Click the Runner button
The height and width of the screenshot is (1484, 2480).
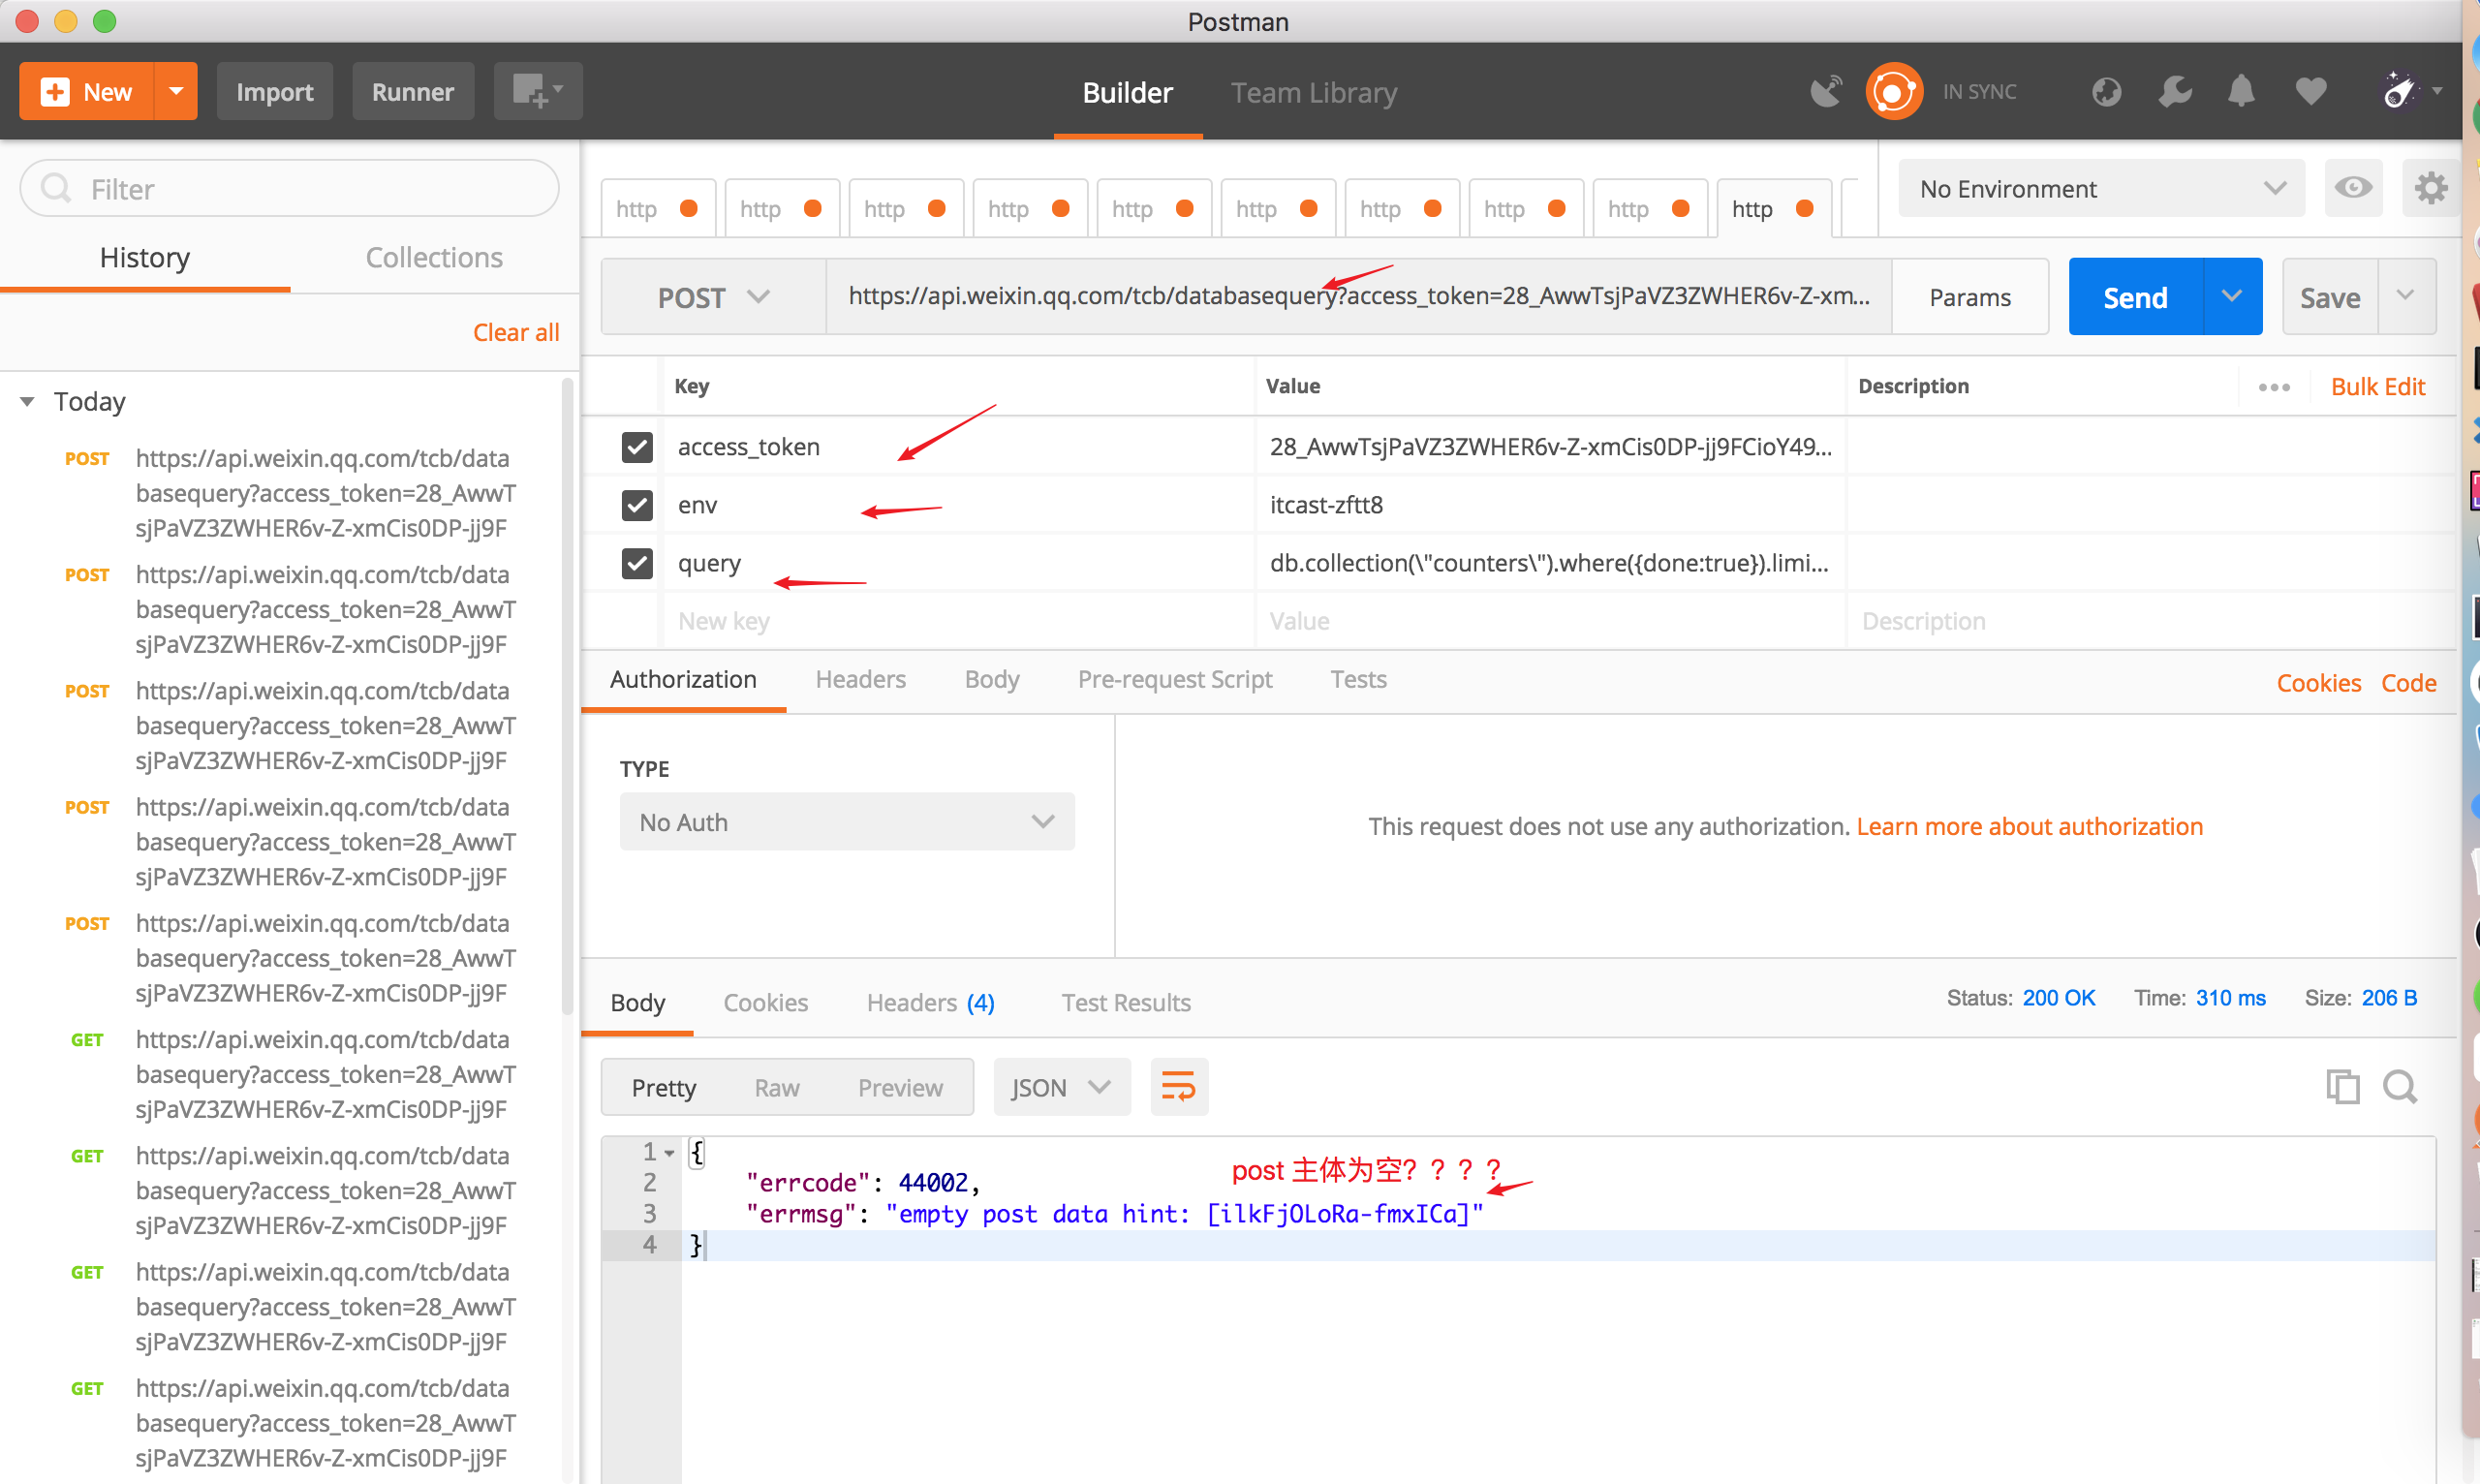click(x=413, y=91)
